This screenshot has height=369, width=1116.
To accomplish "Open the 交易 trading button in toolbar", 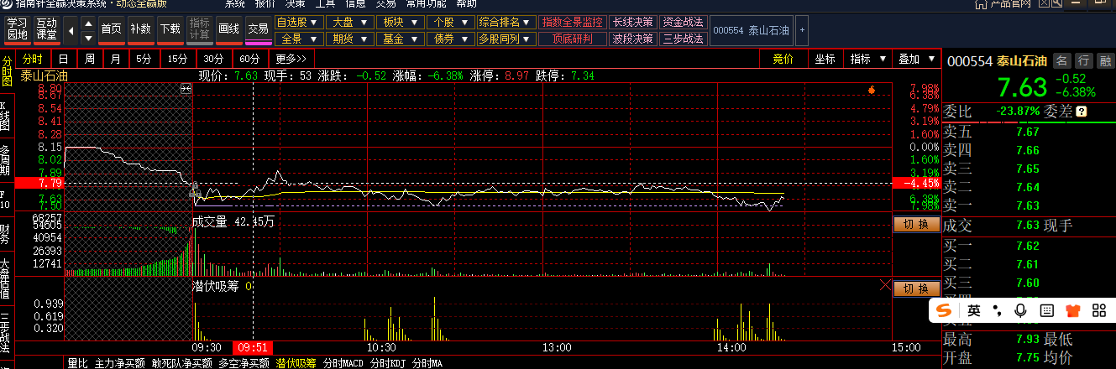I will click(x=259, y=29).
